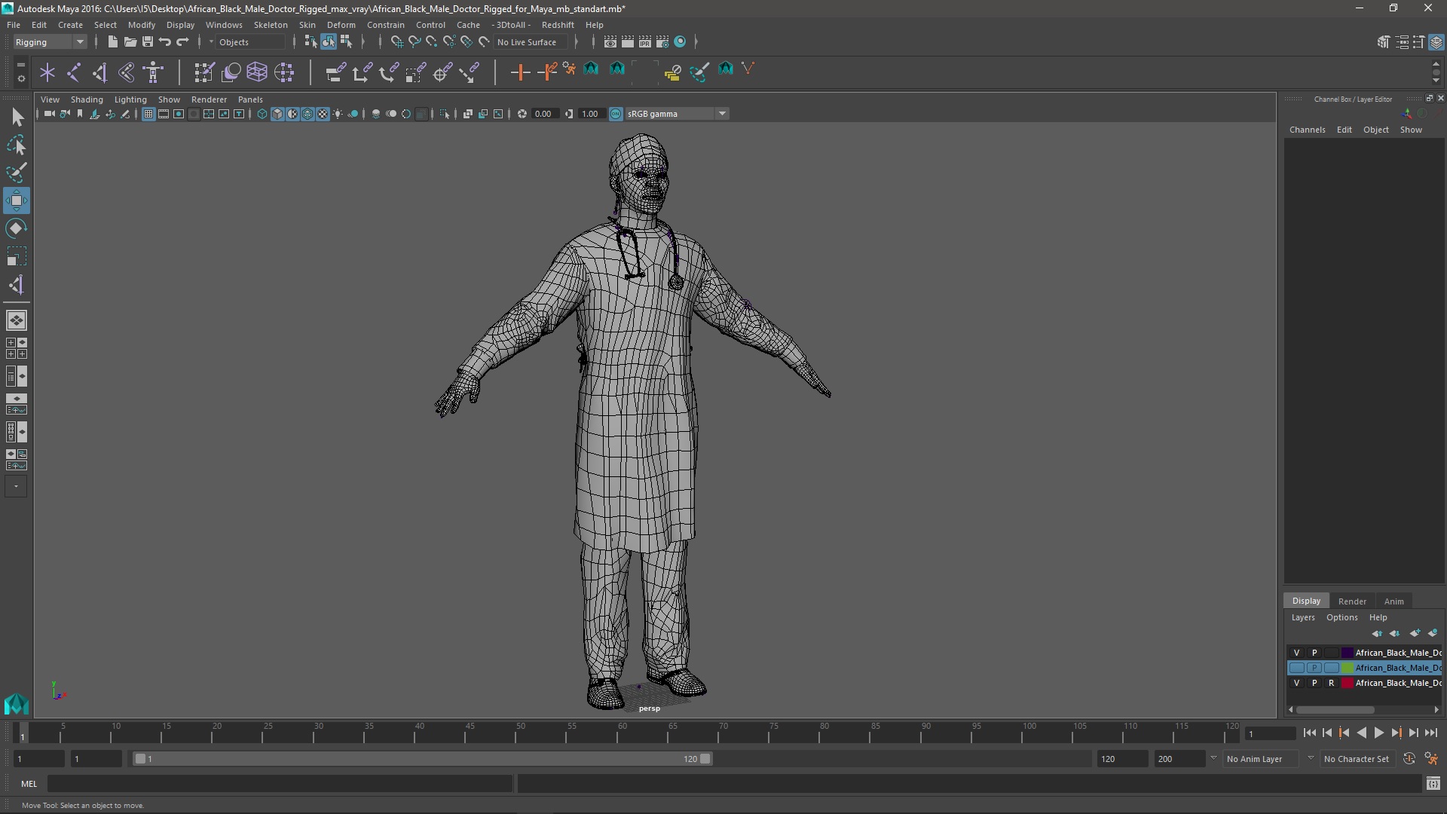Click the Create Cluster shelf icon

pyautogui.click(x=284, y=72)
